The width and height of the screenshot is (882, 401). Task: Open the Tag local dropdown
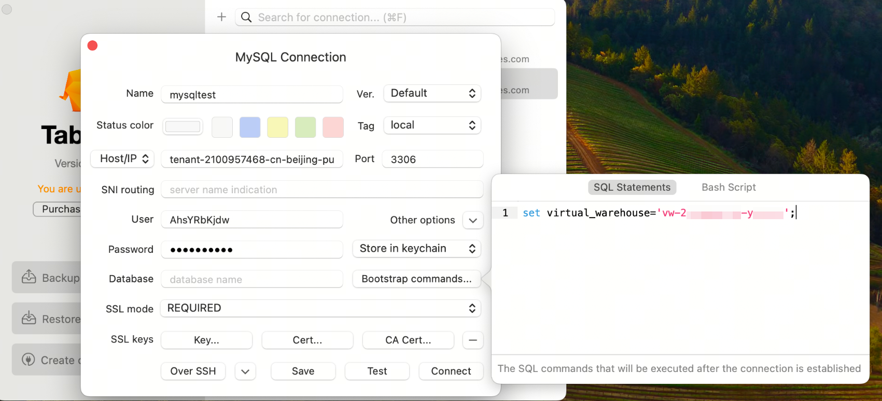(432, 125)
